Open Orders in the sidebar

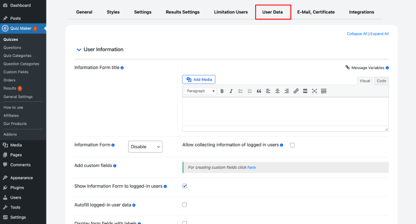pyautogui.click(x=9, y=80)
